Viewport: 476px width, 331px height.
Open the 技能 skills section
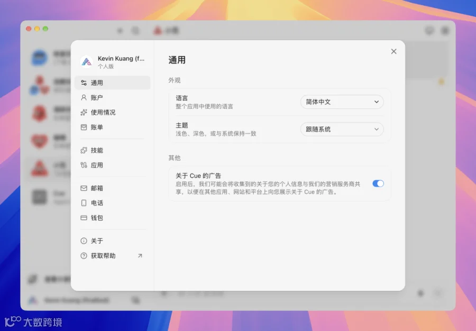tap(112, 151)
